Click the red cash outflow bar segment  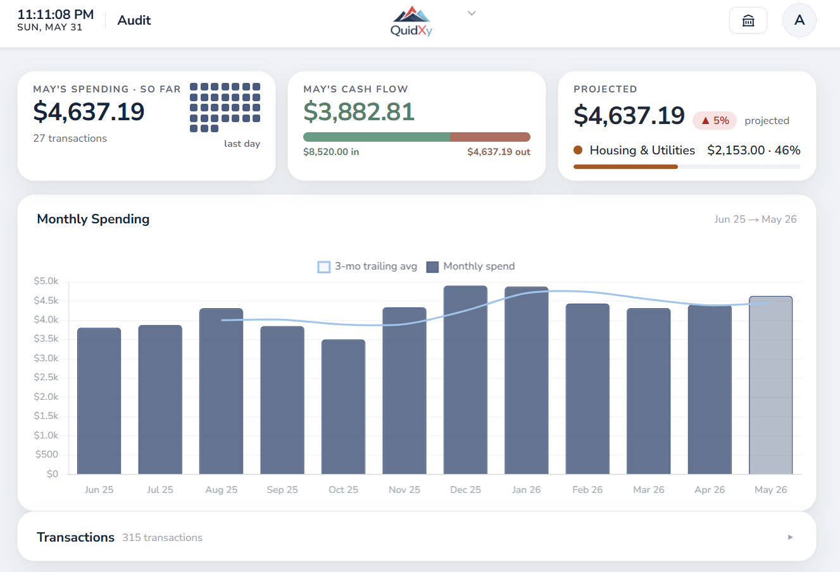pyautogui.click(x=490, y=137)
